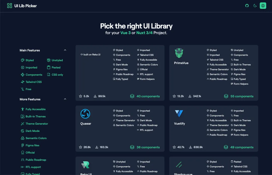Toggle the Fully Accessible filter in sidebar

pos(33,109)
